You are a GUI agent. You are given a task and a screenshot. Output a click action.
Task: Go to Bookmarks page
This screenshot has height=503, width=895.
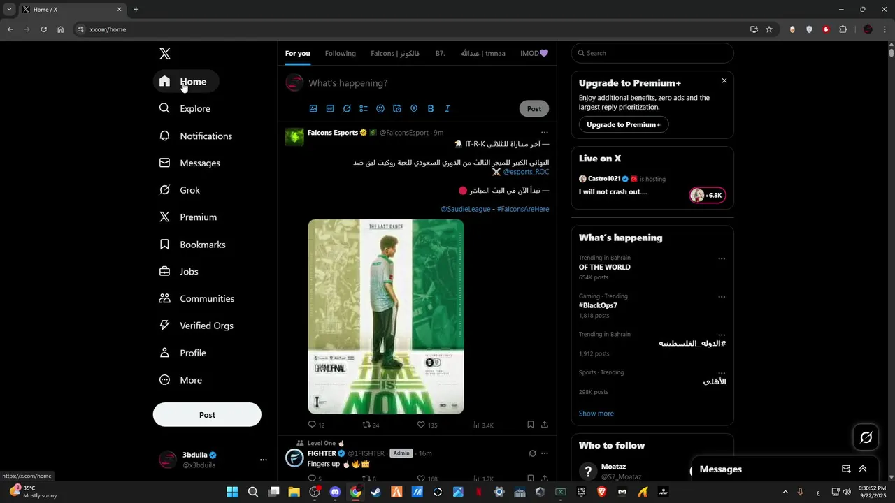coord(192,245)
